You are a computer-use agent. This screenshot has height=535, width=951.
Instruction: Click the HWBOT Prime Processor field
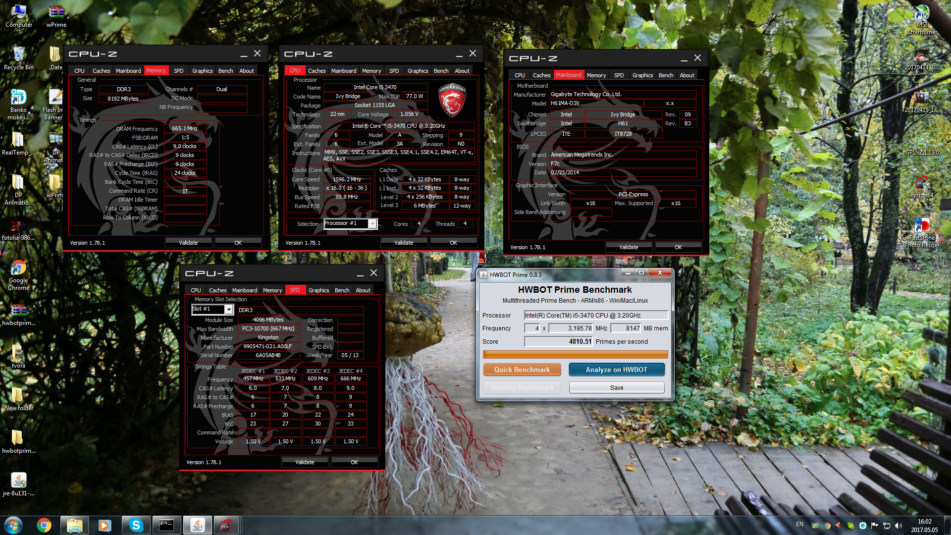click(x=596, y=316)
